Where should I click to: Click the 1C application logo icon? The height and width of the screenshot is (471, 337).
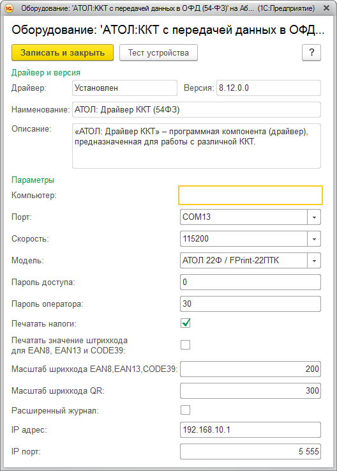(x=10, y=8)
